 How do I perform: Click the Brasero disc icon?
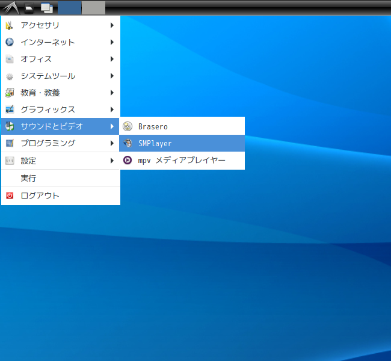(x=128, y=126)
